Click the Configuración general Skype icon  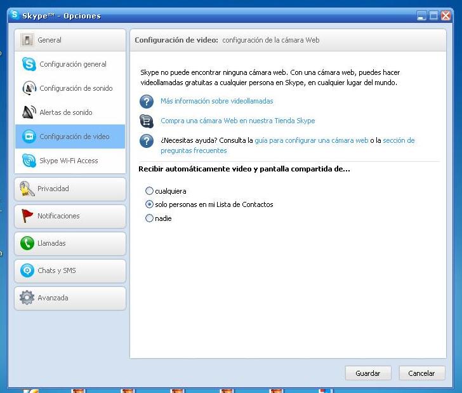29,64
